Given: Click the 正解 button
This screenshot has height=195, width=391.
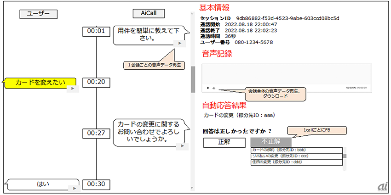Looking at the screenshot, I should click(x=224, y=143).
